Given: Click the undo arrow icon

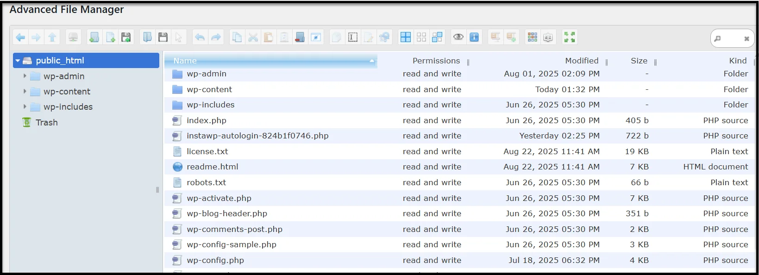Looking at the screenshot, I should click(200, 37).
